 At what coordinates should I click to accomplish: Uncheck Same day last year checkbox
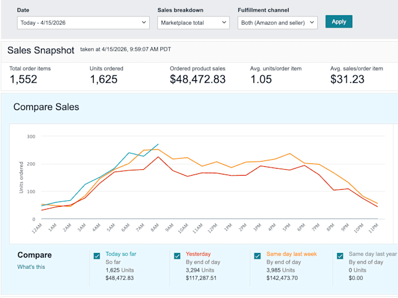point(340,256)
